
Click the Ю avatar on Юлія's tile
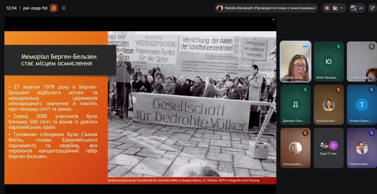point(329,61)
